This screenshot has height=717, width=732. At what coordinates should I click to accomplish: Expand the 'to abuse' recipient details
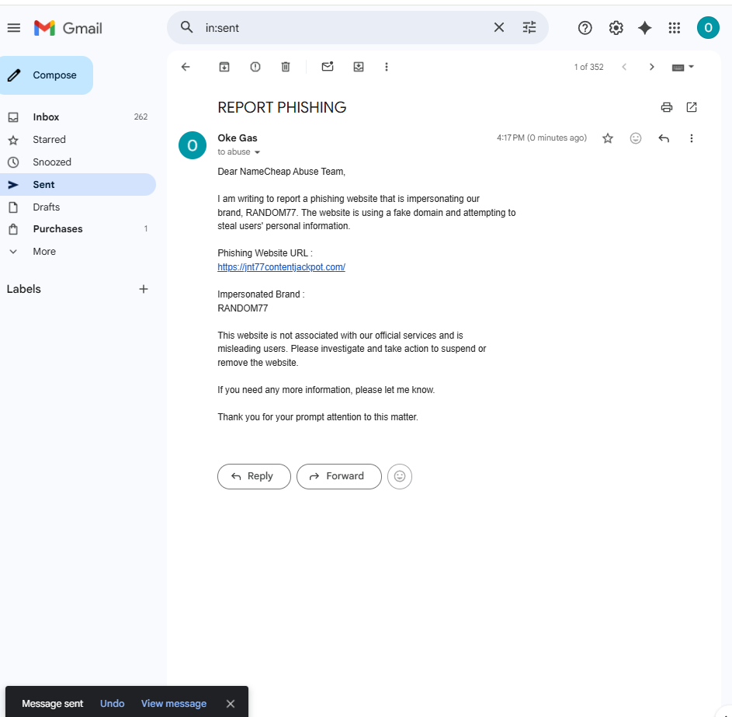(257, 152)
